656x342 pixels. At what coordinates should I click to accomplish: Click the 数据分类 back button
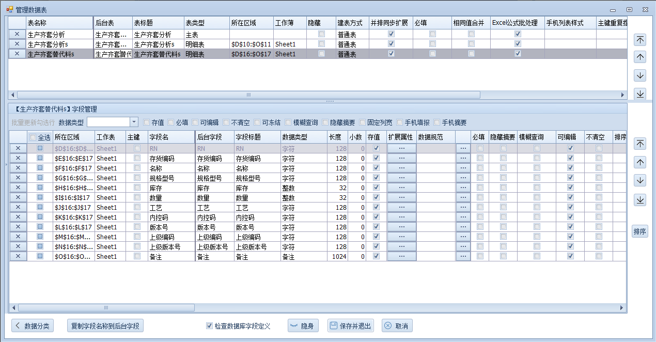33,326
